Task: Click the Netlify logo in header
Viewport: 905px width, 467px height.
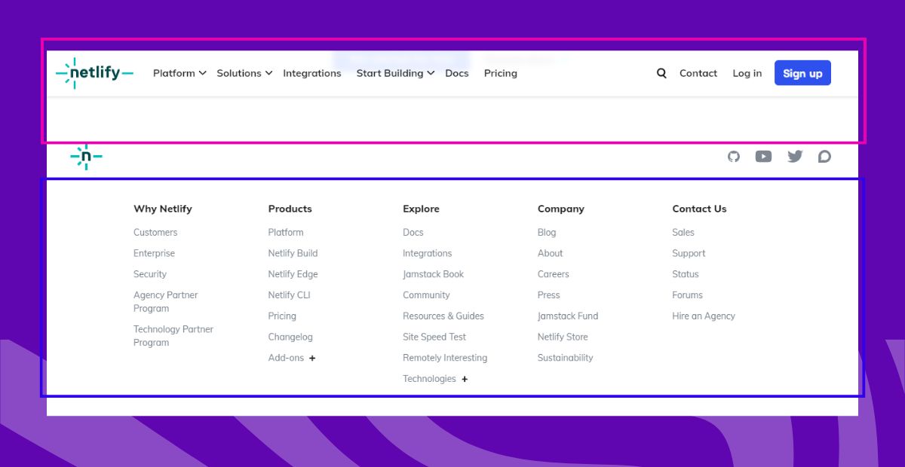Action: (x=94, y=73)
